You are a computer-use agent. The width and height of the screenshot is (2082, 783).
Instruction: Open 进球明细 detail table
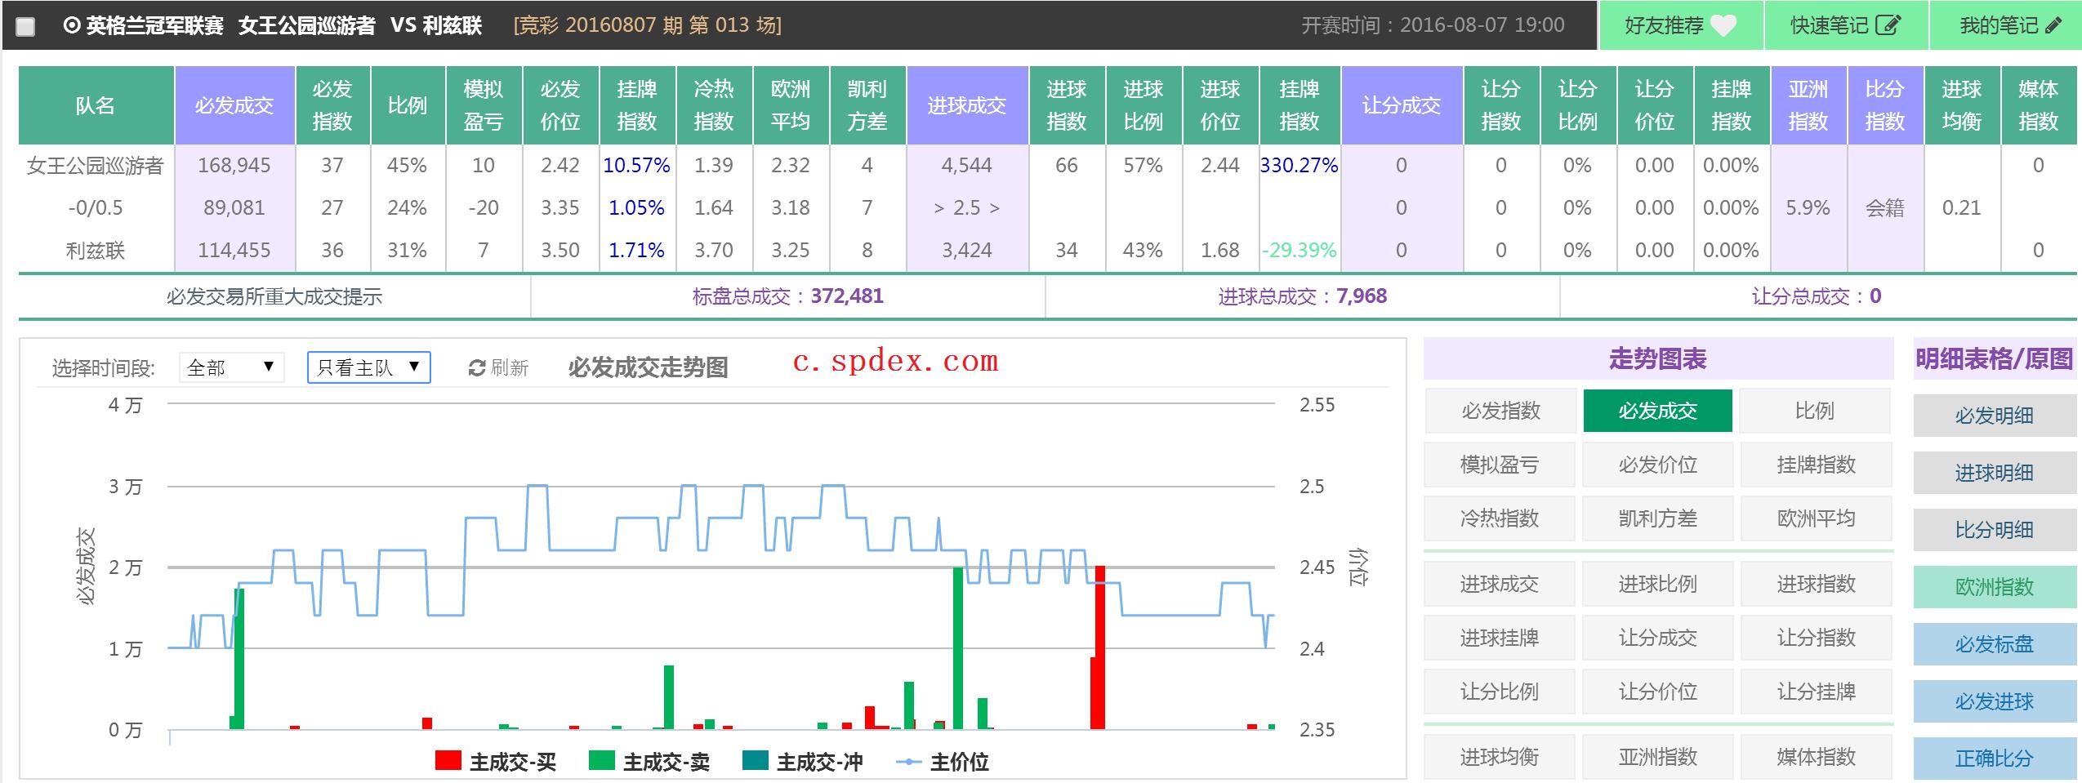click(1995, 473)
